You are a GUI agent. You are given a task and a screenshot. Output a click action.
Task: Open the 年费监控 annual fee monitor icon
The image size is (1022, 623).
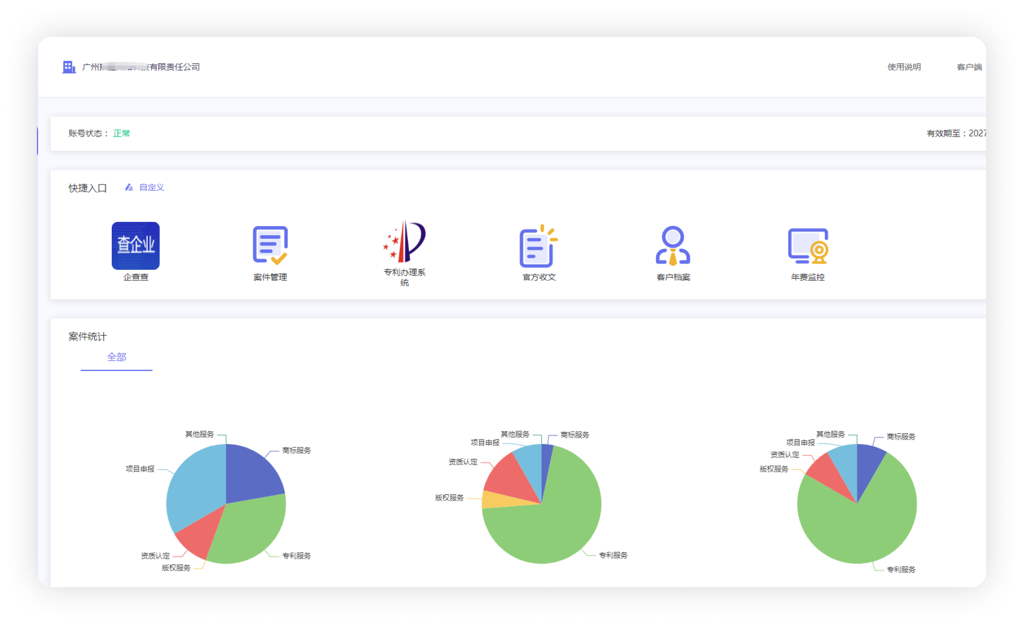coord(807,246)
